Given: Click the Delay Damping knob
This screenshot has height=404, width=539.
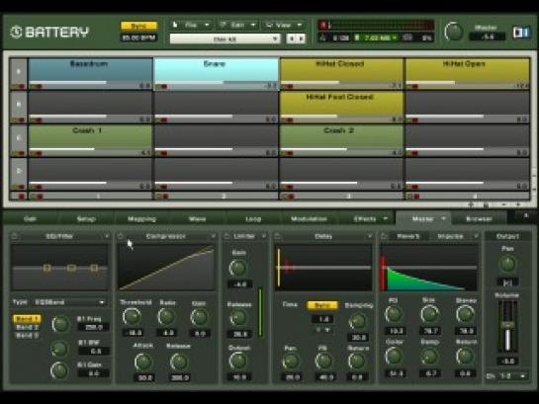Looking at the screenshot, I should 357,321.
